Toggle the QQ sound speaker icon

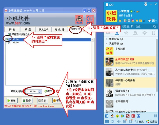119,121
